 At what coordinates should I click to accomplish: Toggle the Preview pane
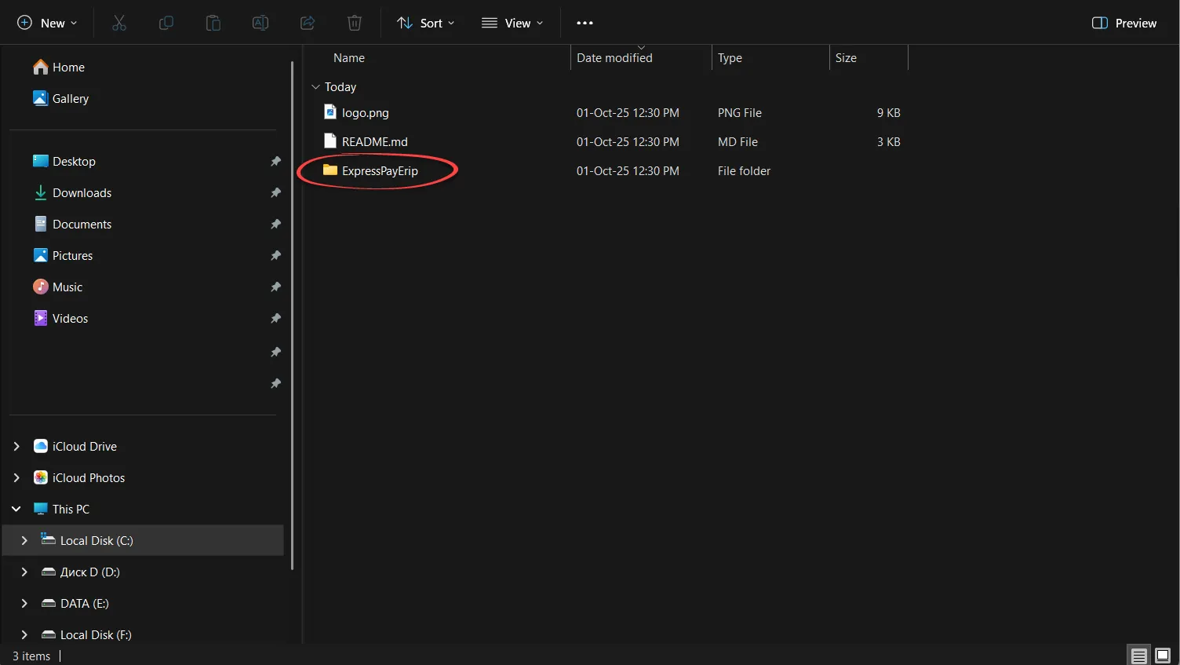1124,23
